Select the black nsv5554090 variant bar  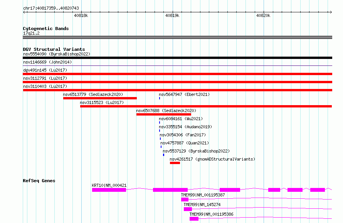click(177, 58)
